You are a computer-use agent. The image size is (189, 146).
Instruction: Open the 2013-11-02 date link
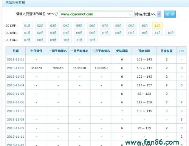click(15, 68)
